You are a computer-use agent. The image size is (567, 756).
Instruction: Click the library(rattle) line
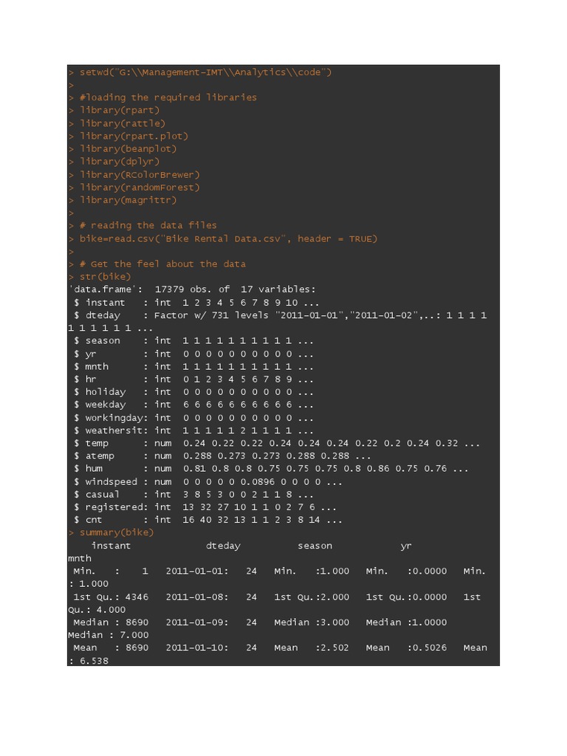click(x=123, y=123)
